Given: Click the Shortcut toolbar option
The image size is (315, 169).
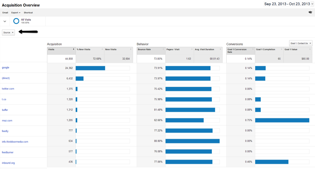Looking at the screenshot, I should pos(28,13).
